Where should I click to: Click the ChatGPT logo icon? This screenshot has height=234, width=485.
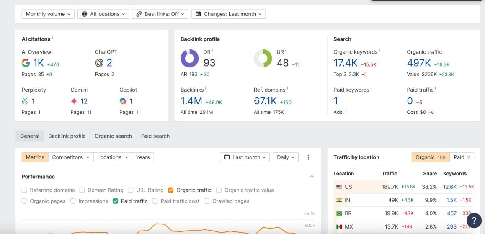coord(99,63)
